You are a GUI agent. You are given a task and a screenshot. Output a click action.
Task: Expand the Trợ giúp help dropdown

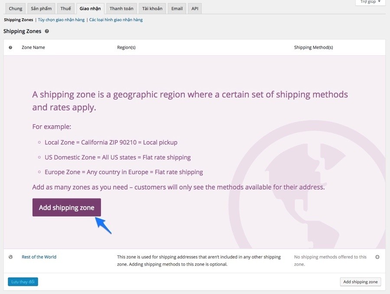pyautogui.click(x=370, y=2)
